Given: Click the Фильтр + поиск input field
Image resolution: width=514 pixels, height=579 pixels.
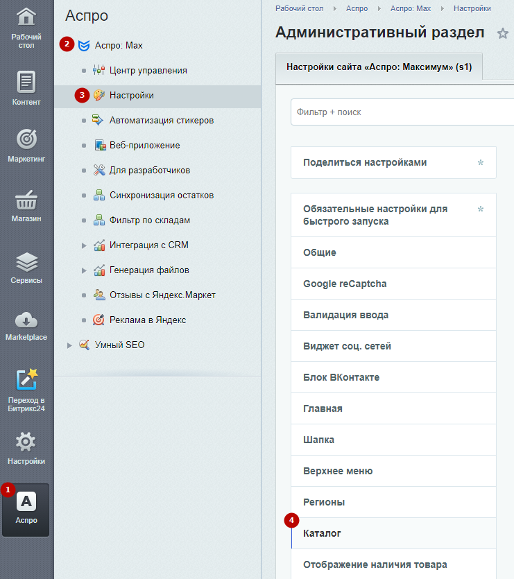Looking at the screenshot, I should (x=402, y=112).
